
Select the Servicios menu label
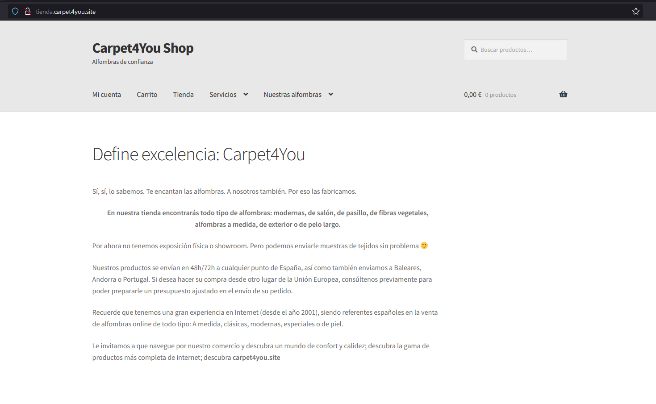point(223,95)
